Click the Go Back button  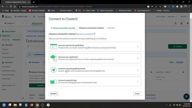[x=53, y=94]
